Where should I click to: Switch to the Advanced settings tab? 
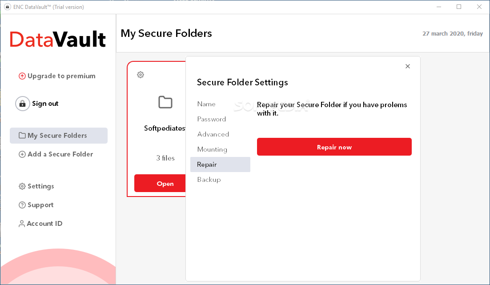(x=220, y=134)
